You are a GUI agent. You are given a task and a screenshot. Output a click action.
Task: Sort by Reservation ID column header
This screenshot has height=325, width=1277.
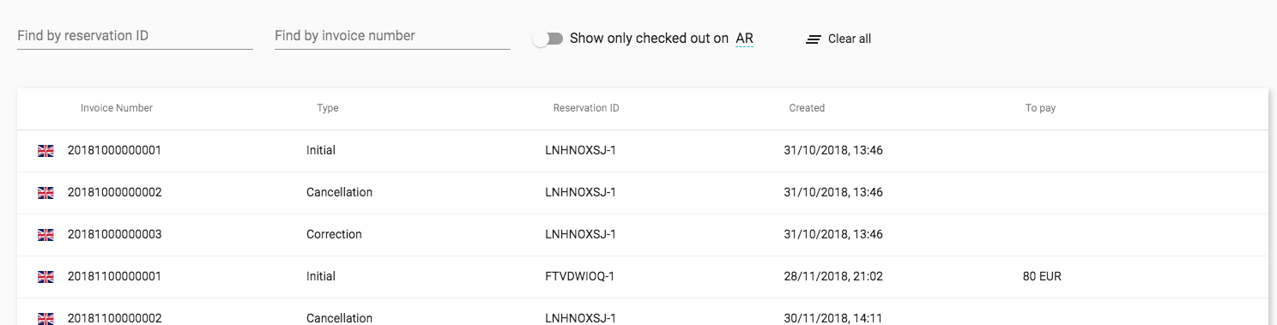586,108
